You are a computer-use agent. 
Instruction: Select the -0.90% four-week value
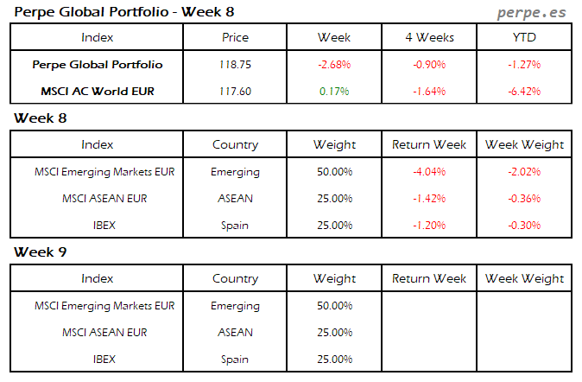[x=429, y=65]
